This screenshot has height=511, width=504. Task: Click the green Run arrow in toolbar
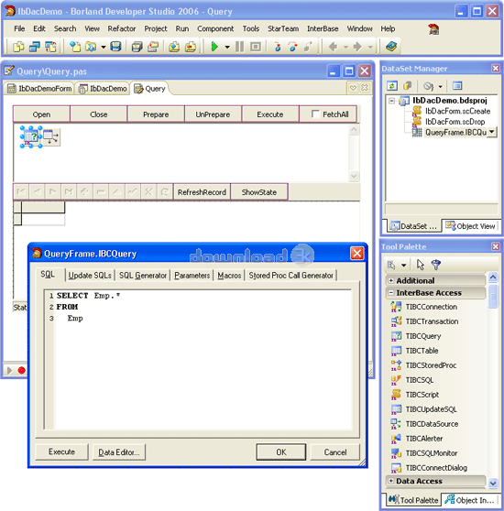[x=214, y=47]
